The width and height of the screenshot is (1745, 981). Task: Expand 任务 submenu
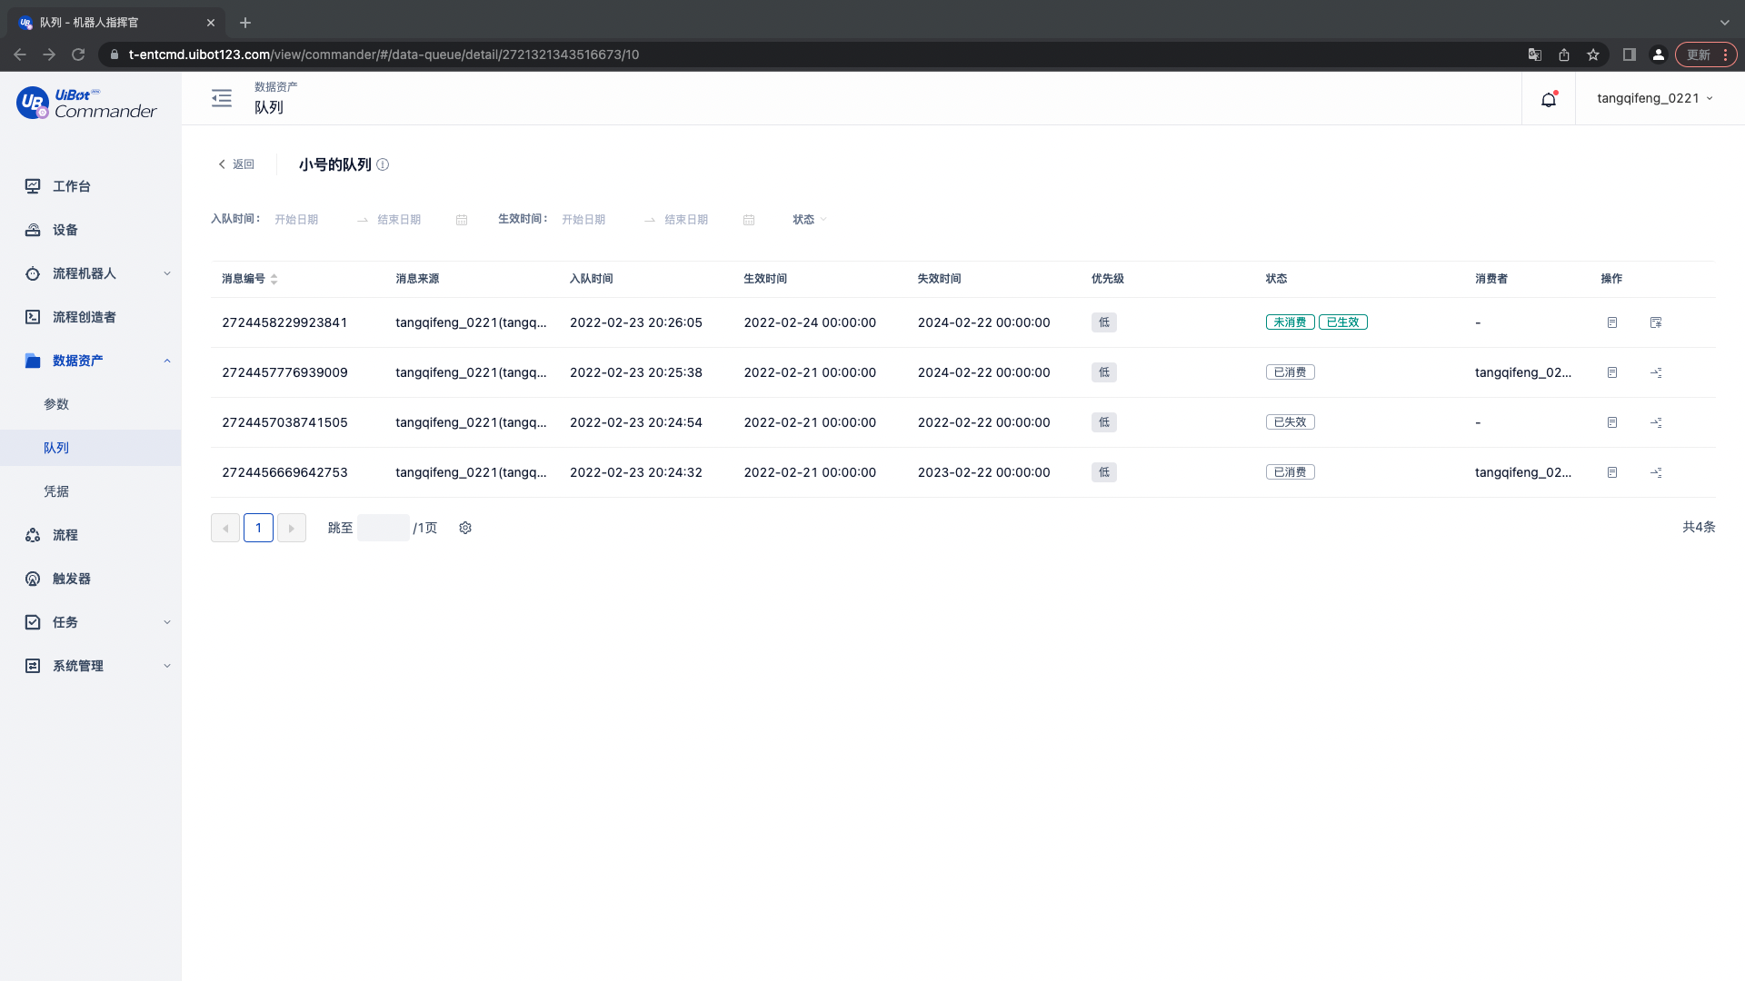[x=167, y=622]
